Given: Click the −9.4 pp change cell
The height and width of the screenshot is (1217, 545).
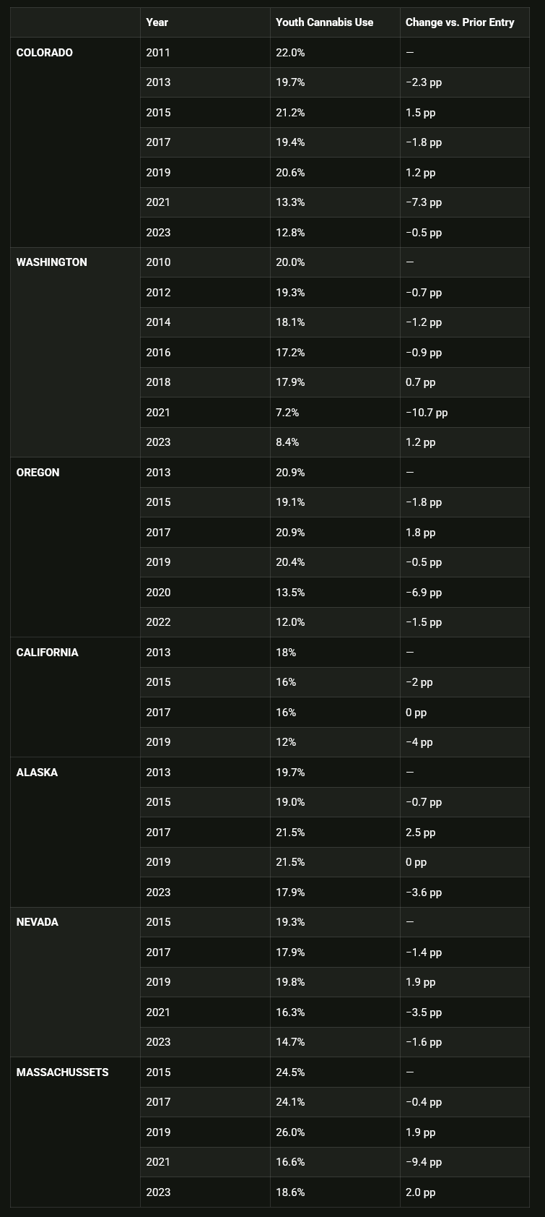Looking at the screenshot, I should (424, 1162).
